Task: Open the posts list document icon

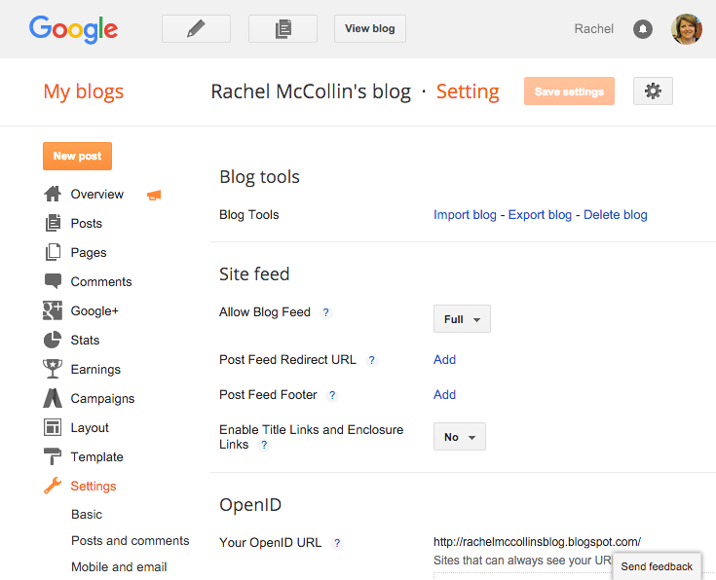Action: pyautogui.click(x=283, y=29)
